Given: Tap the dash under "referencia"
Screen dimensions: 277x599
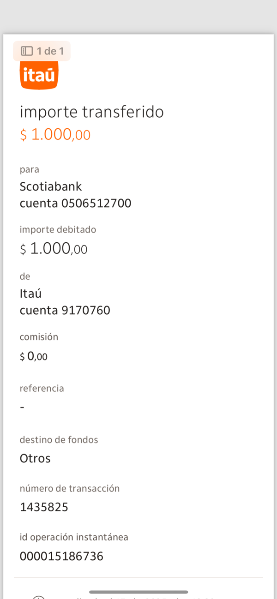Looking at the screenshot, I should (x=22, y=407).
